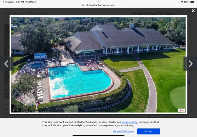Viewport: 197px width, 137px height.
Task: Tap the Wi-Fi status icon
Action: pyautogui.click(x=182, y=2)
